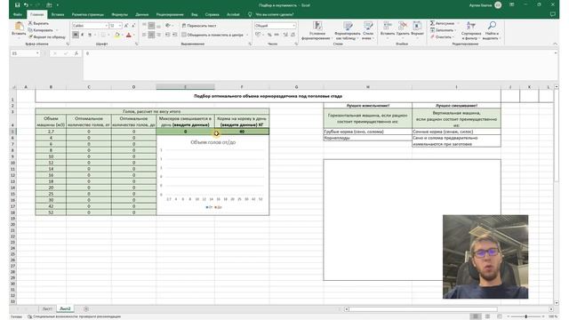Toggle middle vertical alignment
This screenshot has width=569, height=320.
pyautogui.click(x=151, y=26)
